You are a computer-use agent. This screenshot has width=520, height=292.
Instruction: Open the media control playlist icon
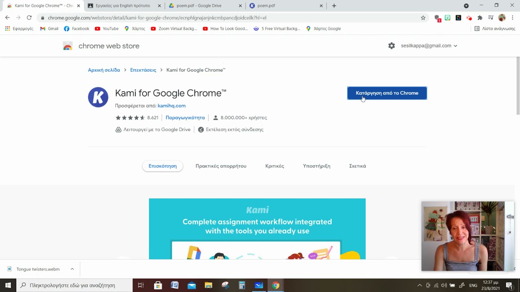pos(491,18)
